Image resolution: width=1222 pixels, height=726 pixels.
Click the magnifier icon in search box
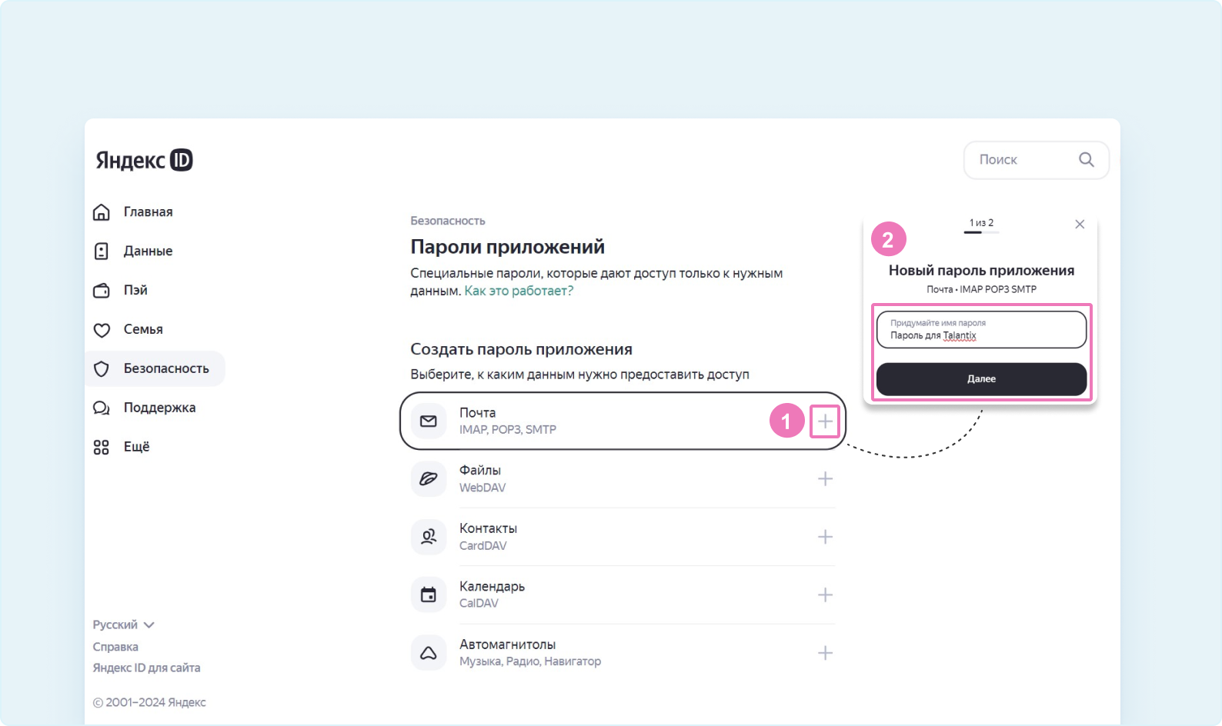pos(1086,159)
